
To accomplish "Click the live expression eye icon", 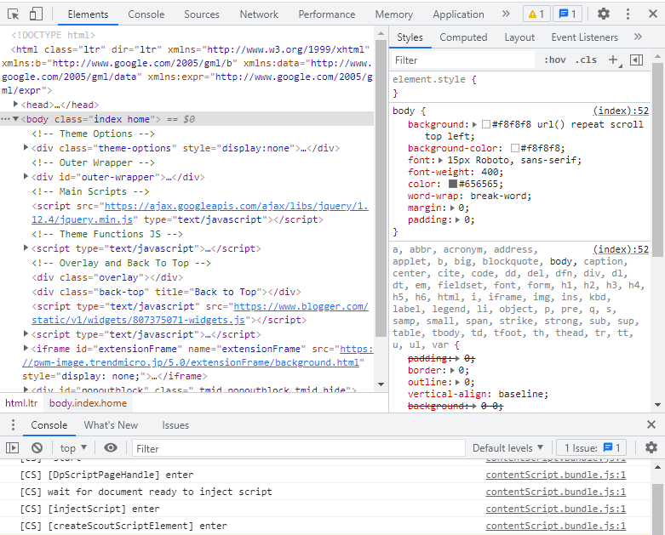I will point(111,447).
